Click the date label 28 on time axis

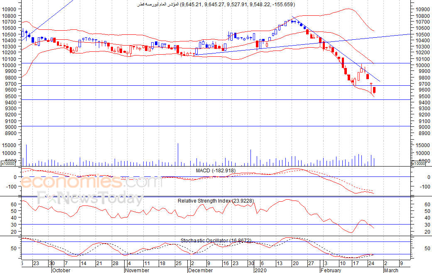pos(115,263)
